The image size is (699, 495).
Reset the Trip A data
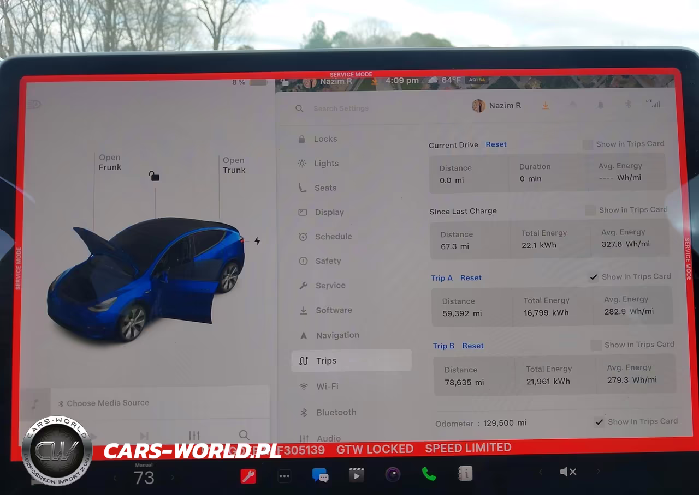(471, 278)
